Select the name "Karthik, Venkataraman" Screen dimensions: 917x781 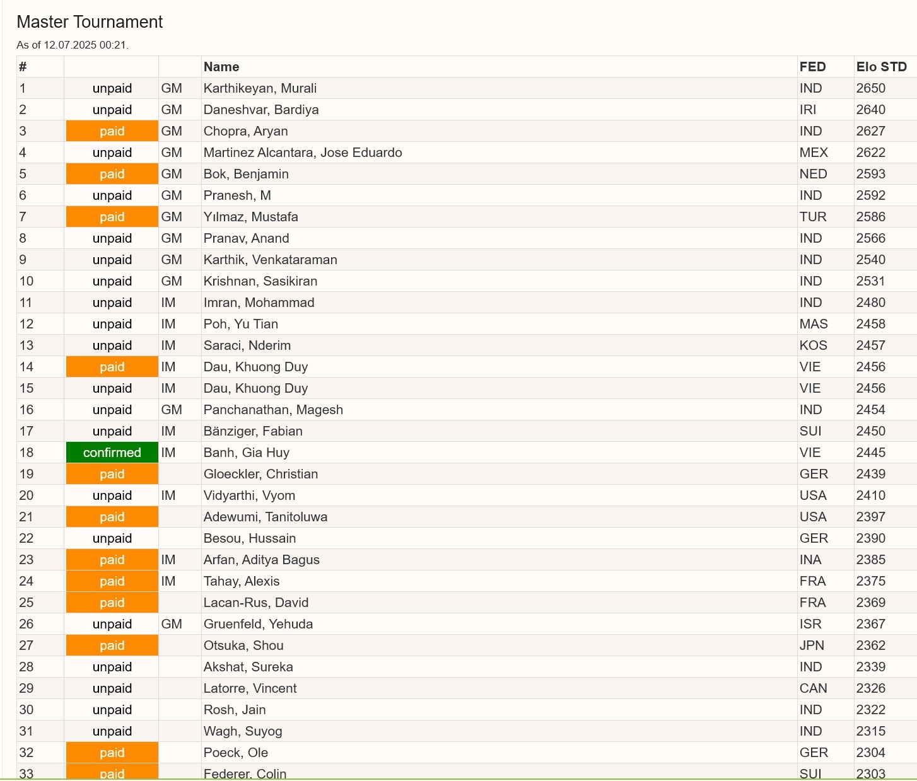270,260
